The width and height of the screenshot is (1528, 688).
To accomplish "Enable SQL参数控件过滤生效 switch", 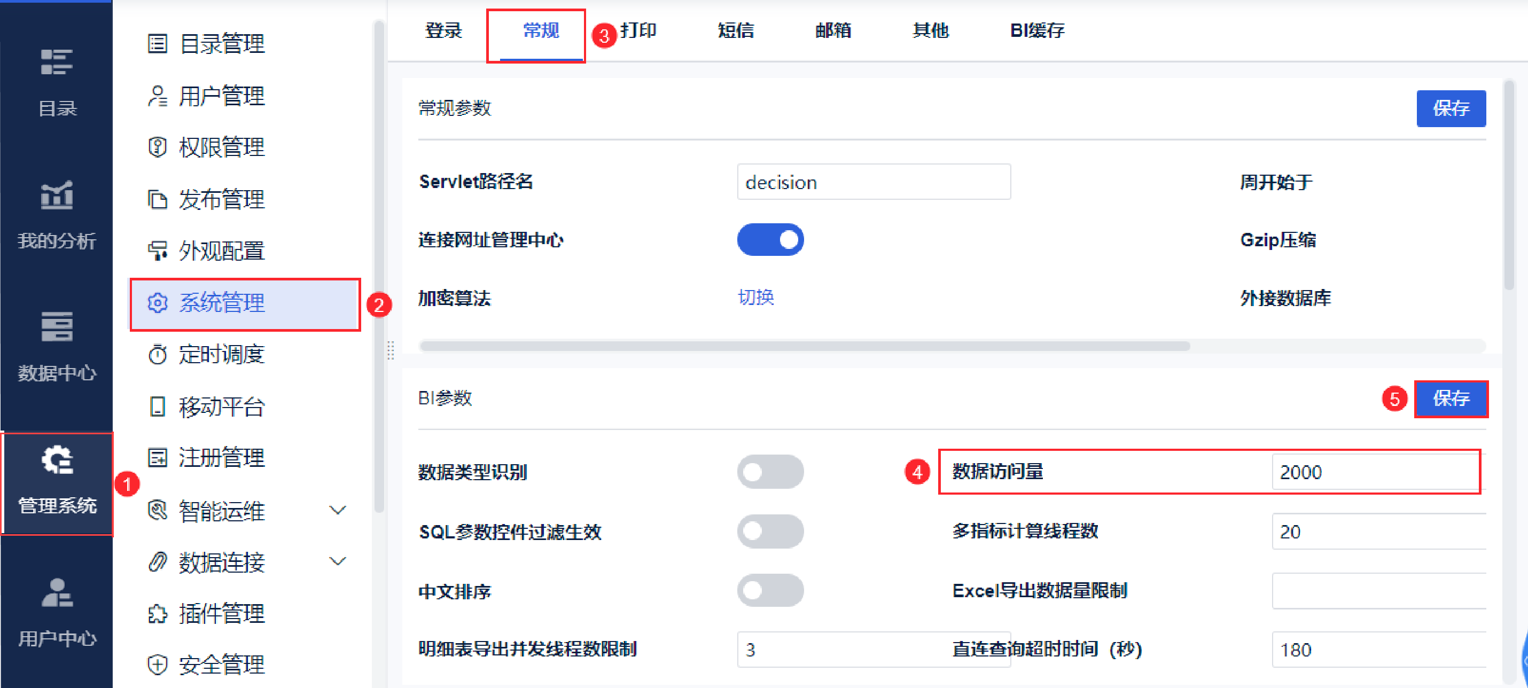I will [x=770, y=531].
